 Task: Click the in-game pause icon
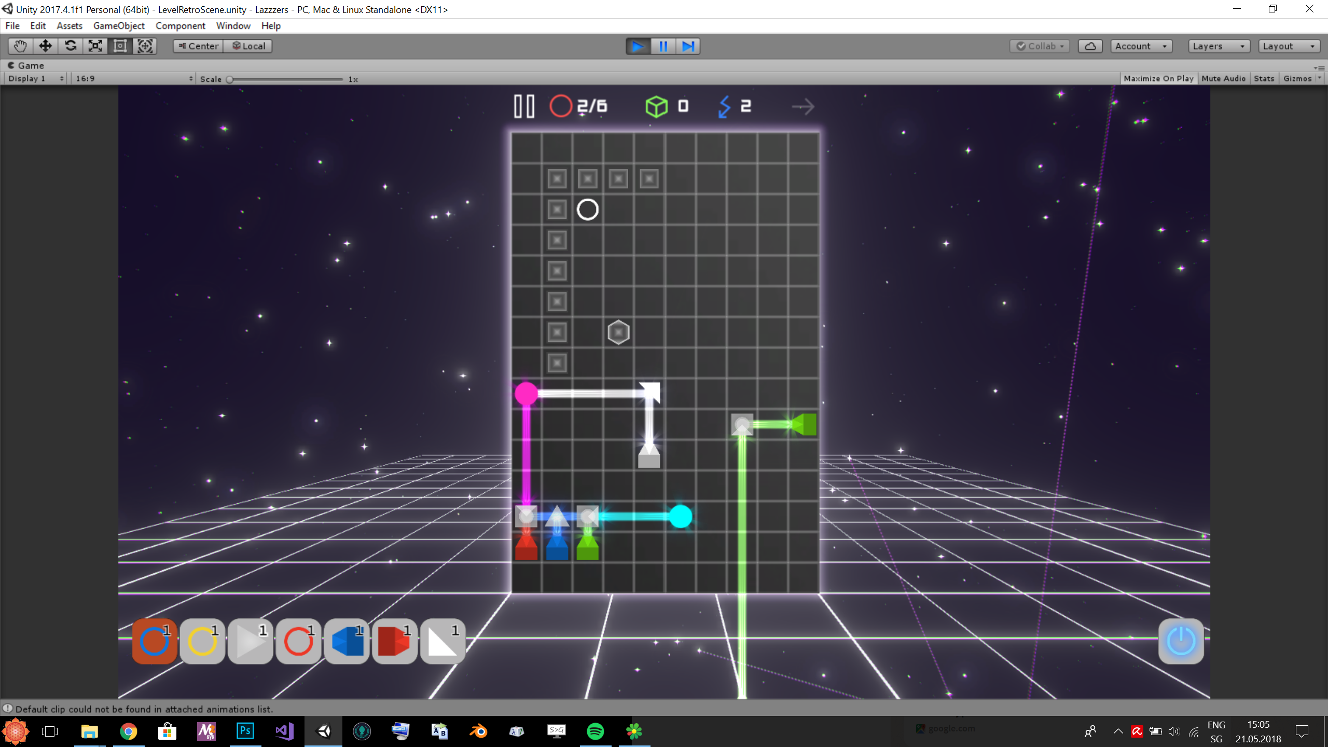pos(524,106)
